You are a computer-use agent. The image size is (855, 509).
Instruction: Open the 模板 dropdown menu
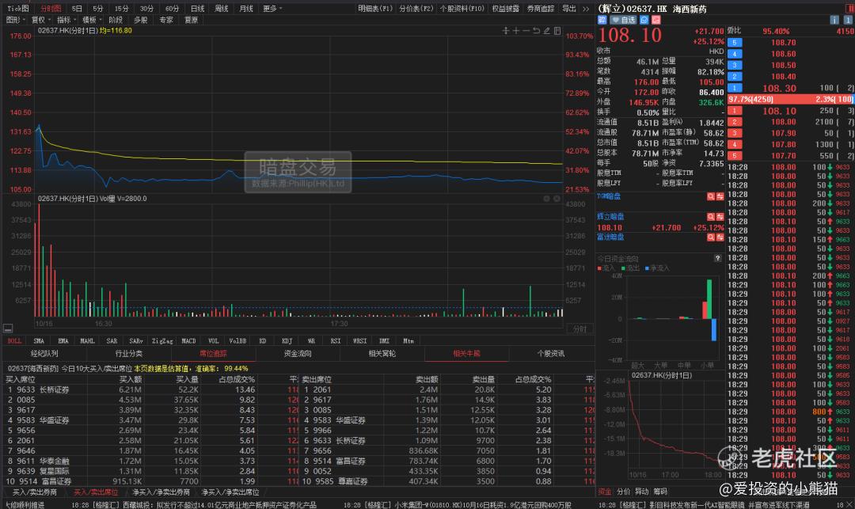coord(91,20)
